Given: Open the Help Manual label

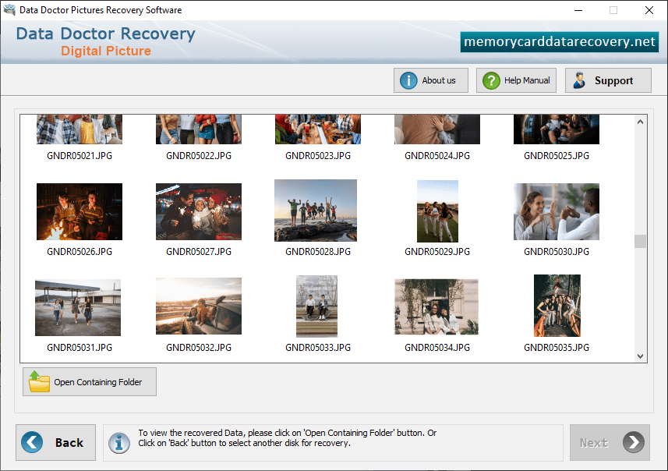Looking at the screenshot, I should click(527, 80).
